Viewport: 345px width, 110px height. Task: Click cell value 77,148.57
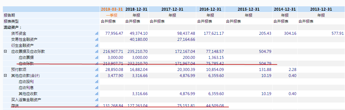215,52
